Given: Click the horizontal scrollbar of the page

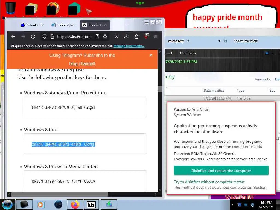Looking at the screenshot, I should 60,194.
